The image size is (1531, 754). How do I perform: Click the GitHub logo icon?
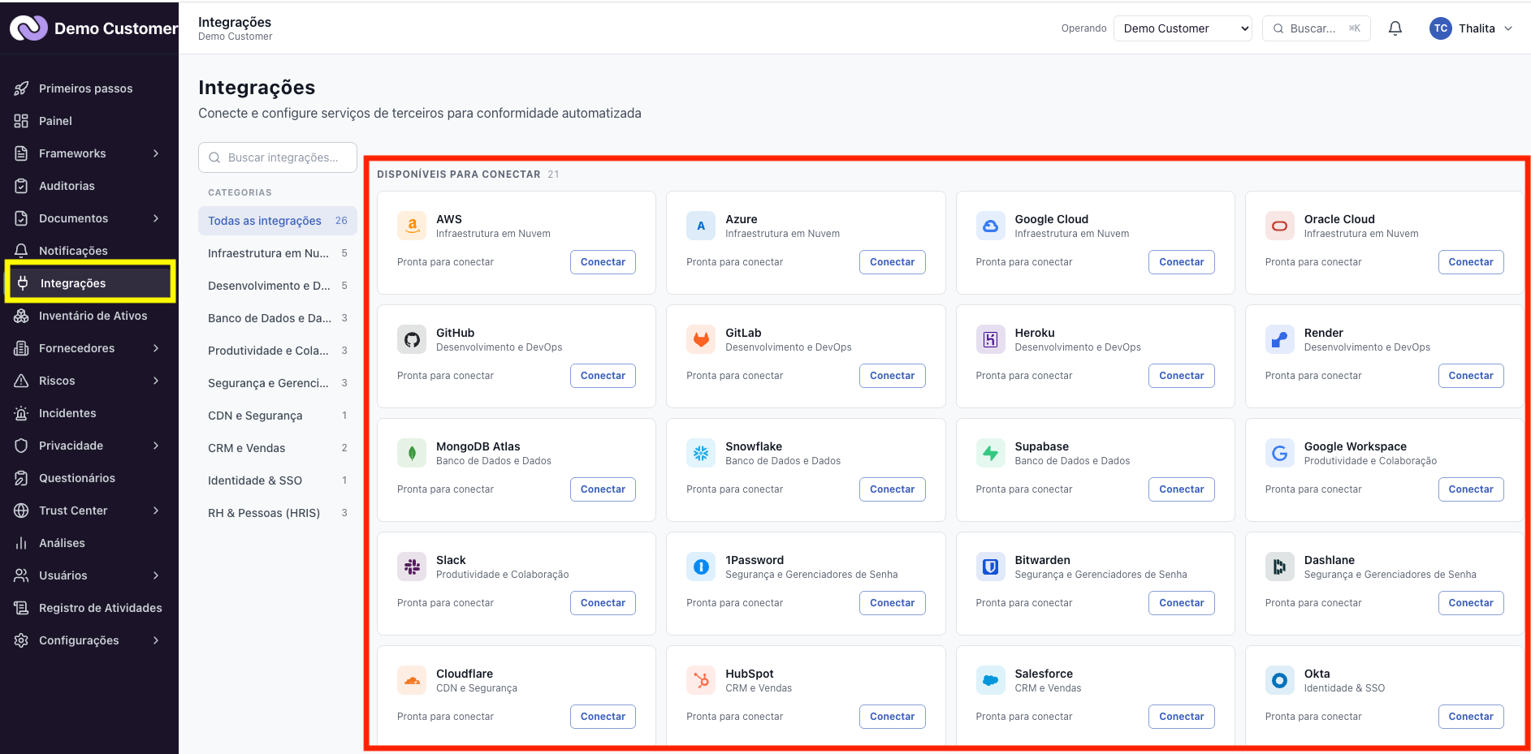click(x=412, y=339)
